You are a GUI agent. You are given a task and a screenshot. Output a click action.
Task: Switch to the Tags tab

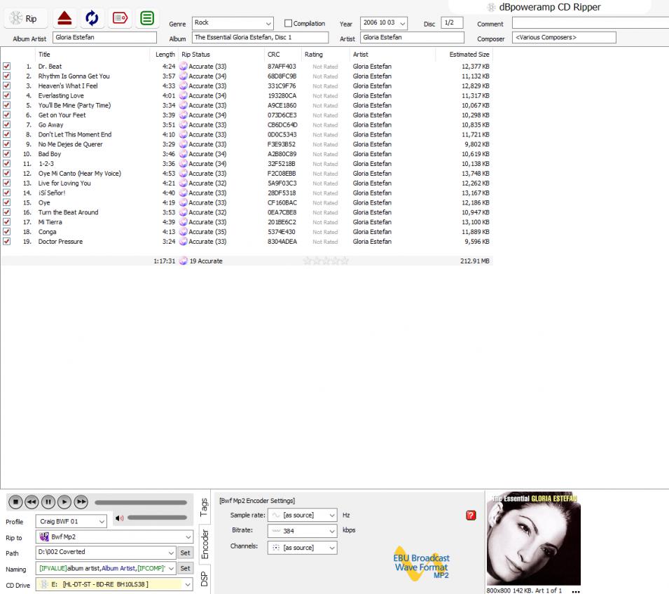[x=204, y=504]
